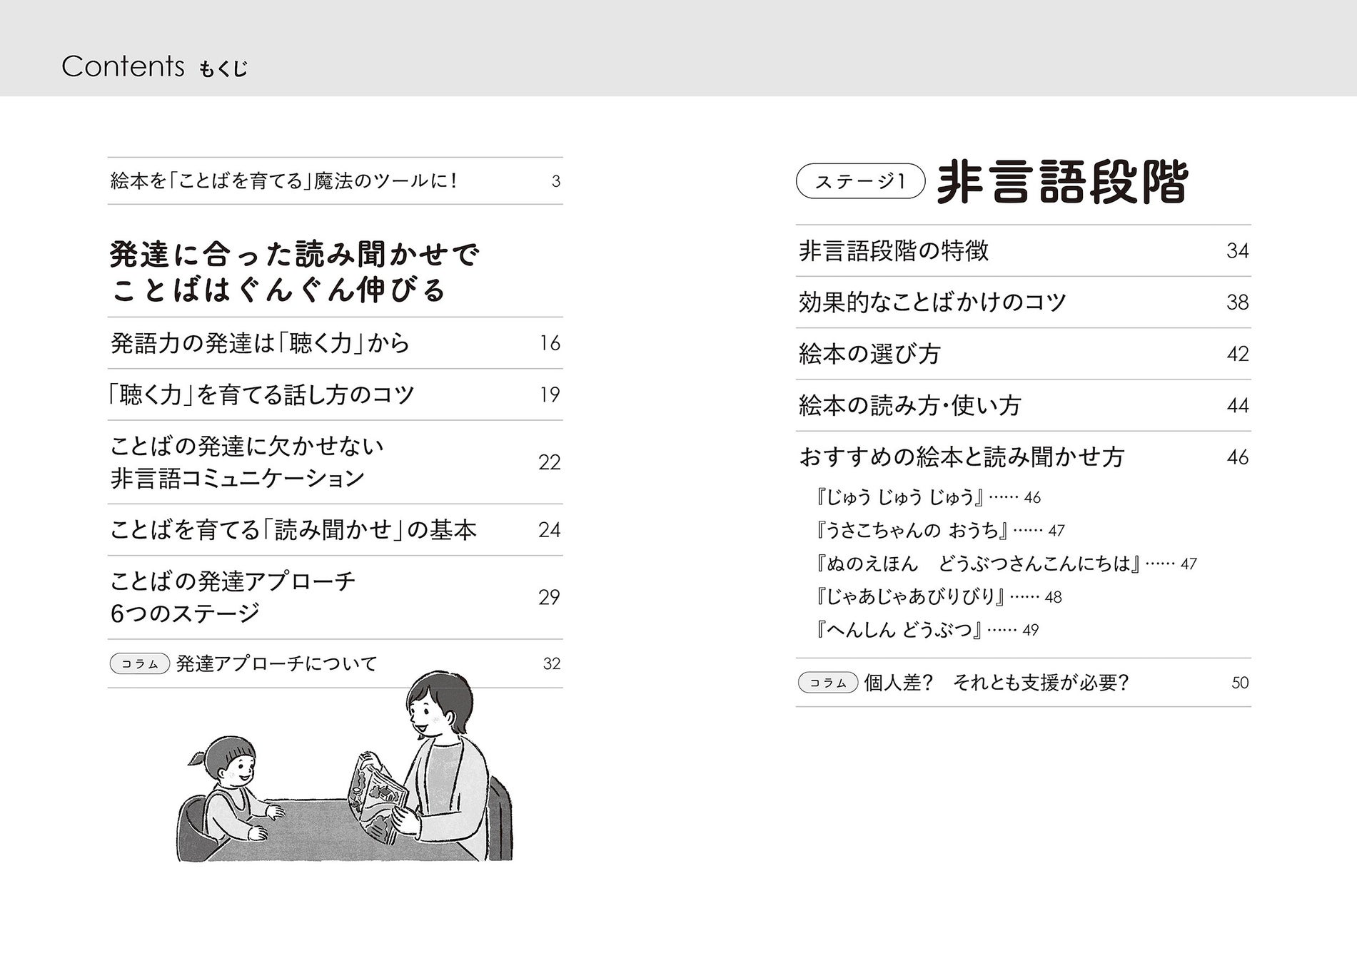Open entry 'おすすめの絵本と読み聞かせ方'

(962, 457)
